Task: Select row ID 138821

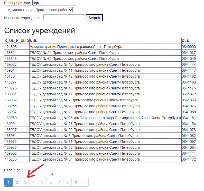Action: [x=17, y=53]
